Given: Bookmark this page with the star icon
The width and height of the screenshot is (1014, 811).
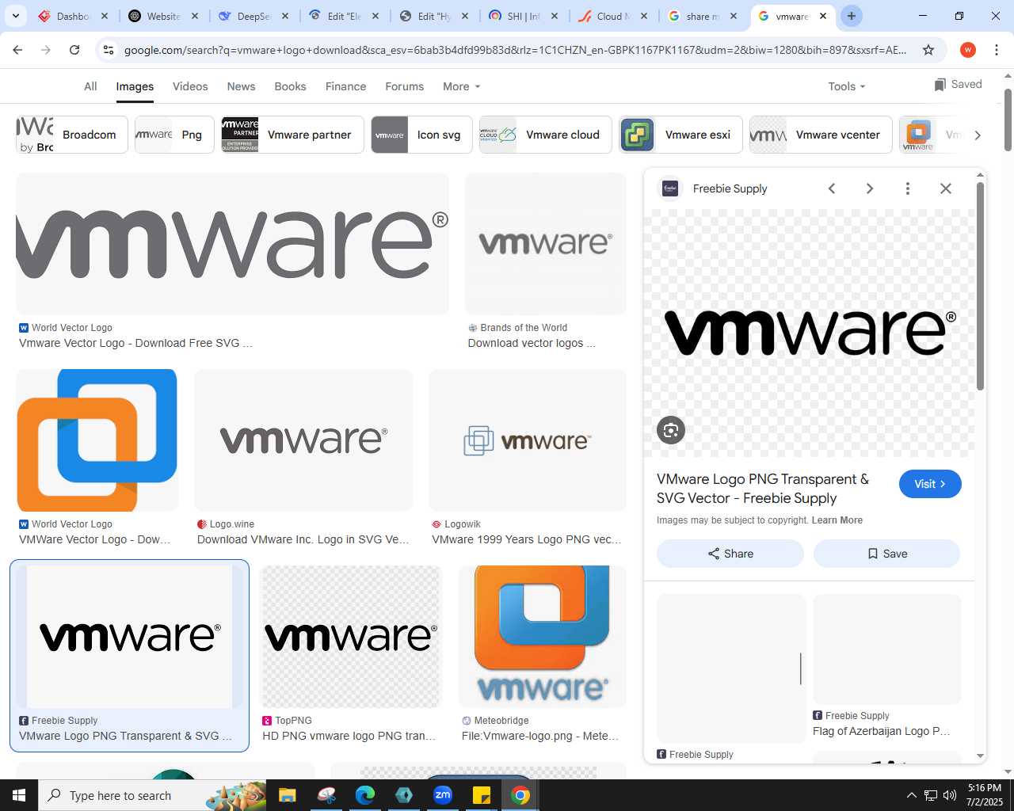Looking at the screenshot, I should click(928, 50).
